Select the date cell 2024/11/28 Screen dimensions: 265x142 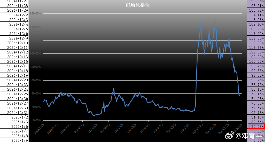click(18, 5)
